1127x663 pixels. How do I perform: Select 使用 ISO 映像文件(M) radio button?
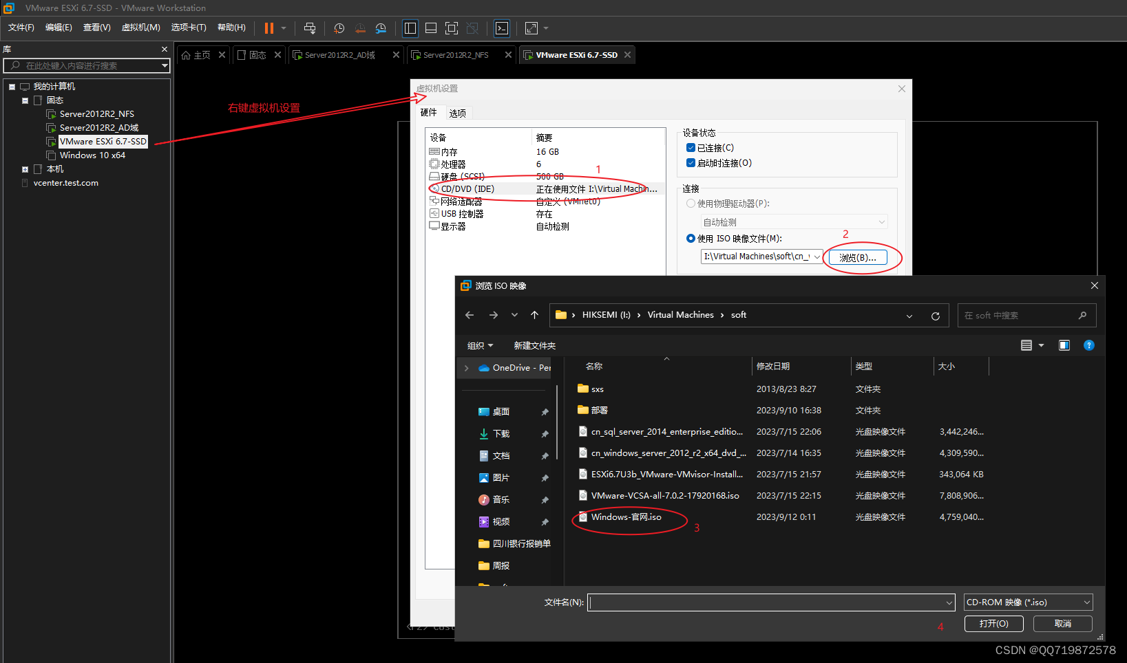click(x=691, y=239)
